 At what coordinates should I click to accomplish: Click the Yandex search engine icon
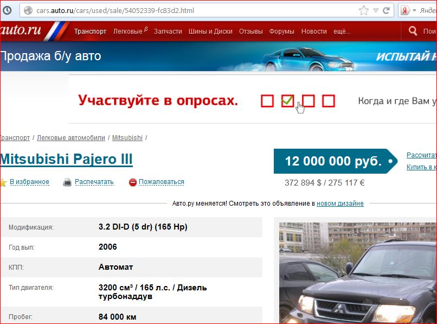coord(404,10)
